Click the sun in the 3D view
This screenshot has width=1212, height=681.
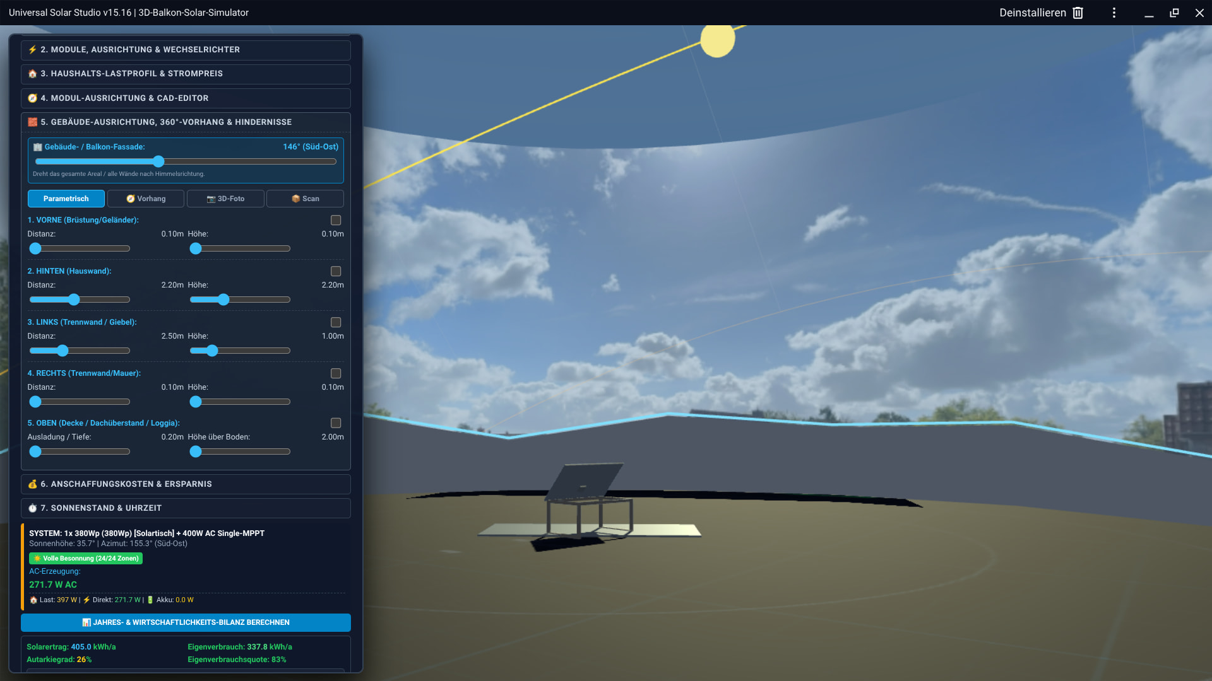pyautogui.click(x=718, y=40)
